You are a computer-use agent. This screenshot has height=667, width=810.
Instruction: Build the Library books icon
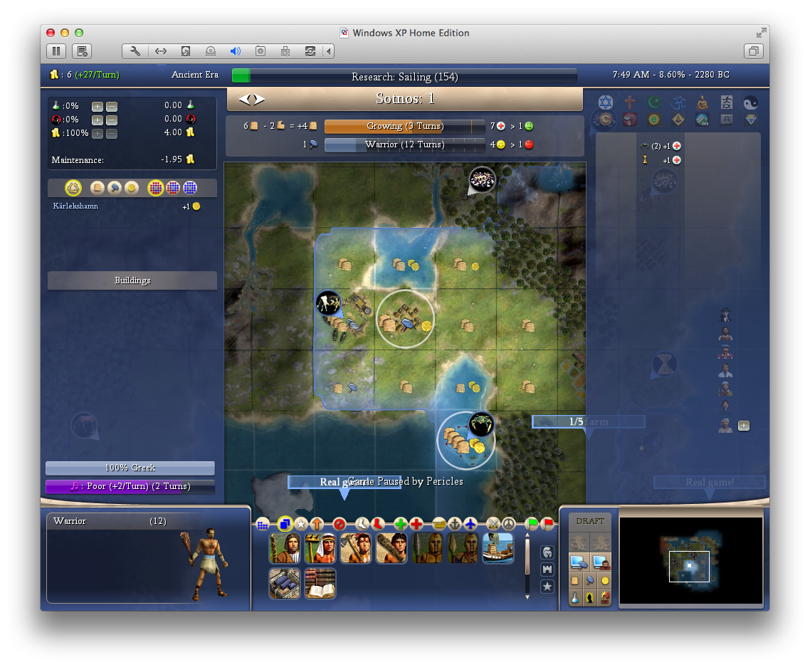click(x=320, y=584)
